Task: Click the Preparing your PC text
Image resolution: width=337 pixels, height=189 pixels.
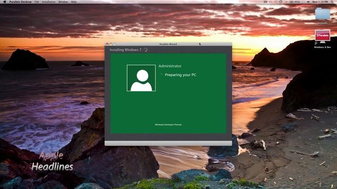Action: (x=180, y=75)
